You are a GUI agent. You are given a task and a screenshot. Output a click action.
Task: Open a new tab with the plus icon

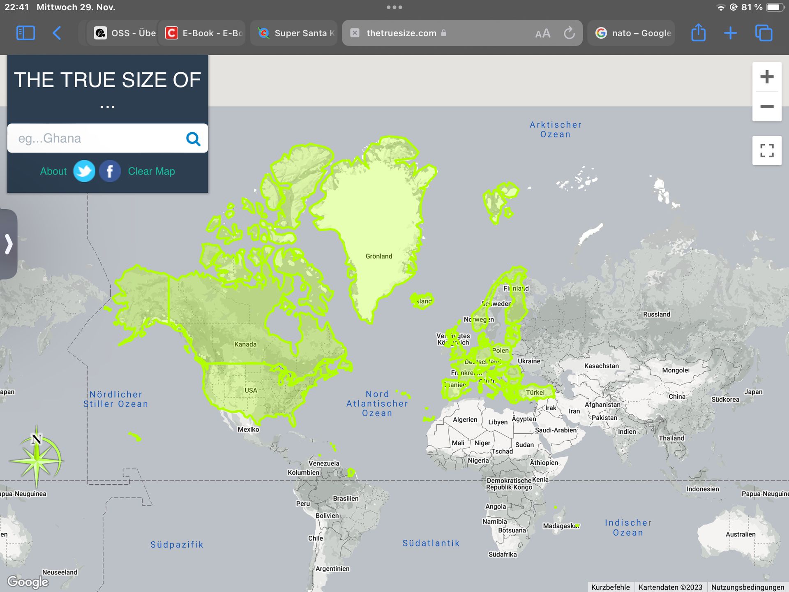pyautogui.click(x=730, y=33)
